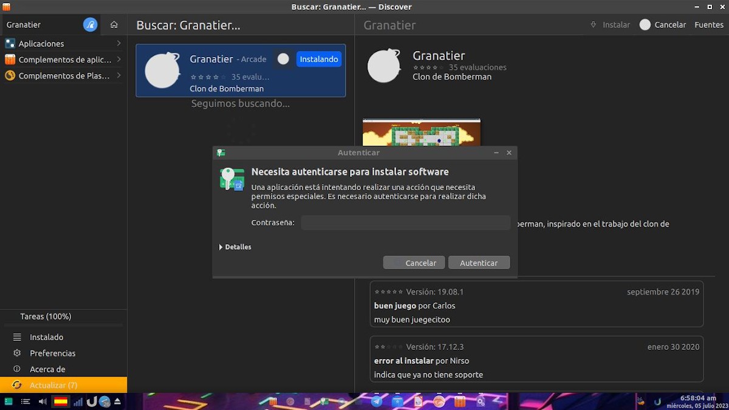This screenshot has height=410, width=729.
Task: Click the Preferencias gear icon
Action: point(17,353)
